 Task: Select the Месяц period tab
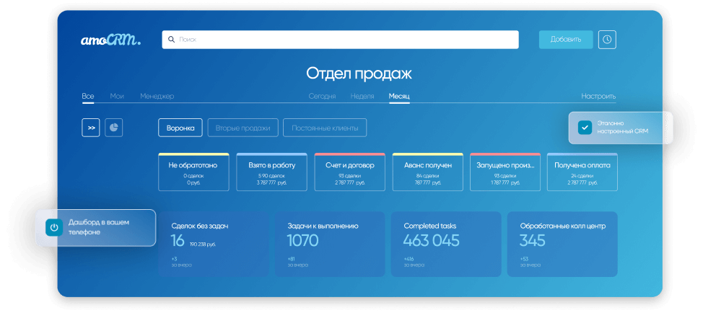(399, 96)
